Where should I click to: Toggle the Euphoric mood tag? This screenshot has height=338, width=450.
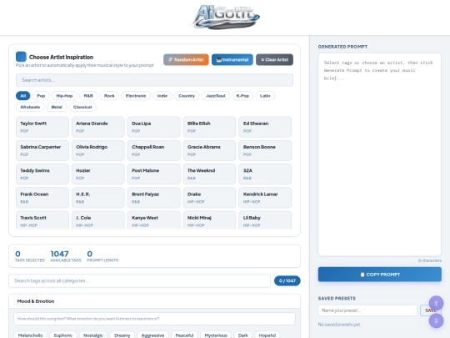pos(62,335)
